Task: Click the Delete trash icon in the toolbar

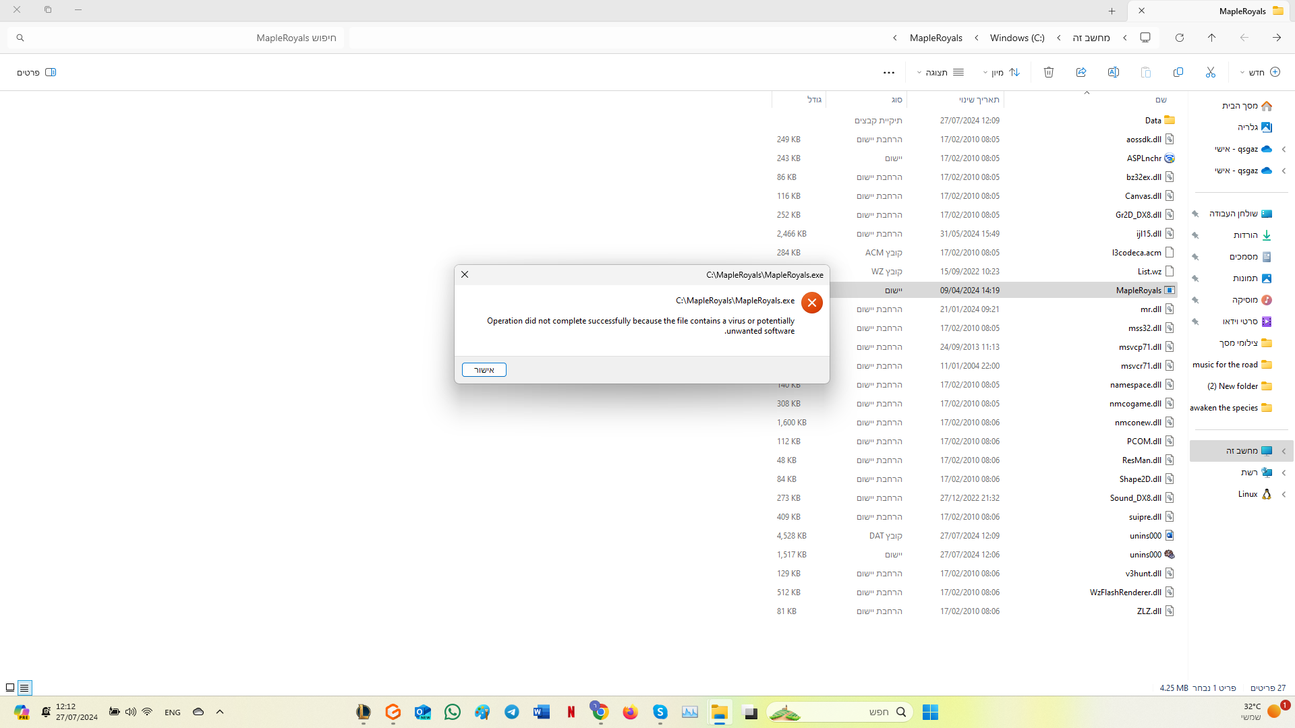Action: click(x=1049, y=72)
